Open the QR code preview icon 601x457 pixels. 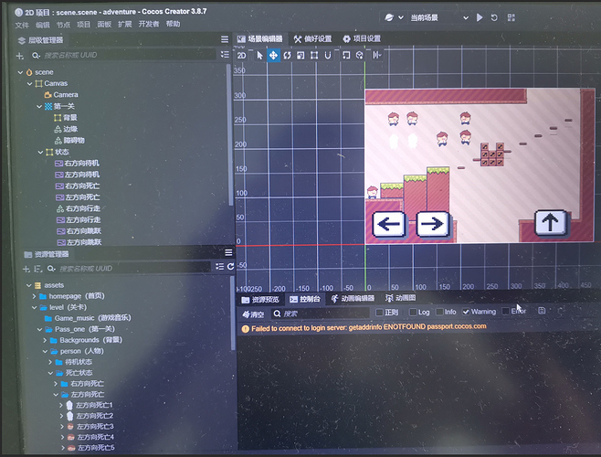511,17
